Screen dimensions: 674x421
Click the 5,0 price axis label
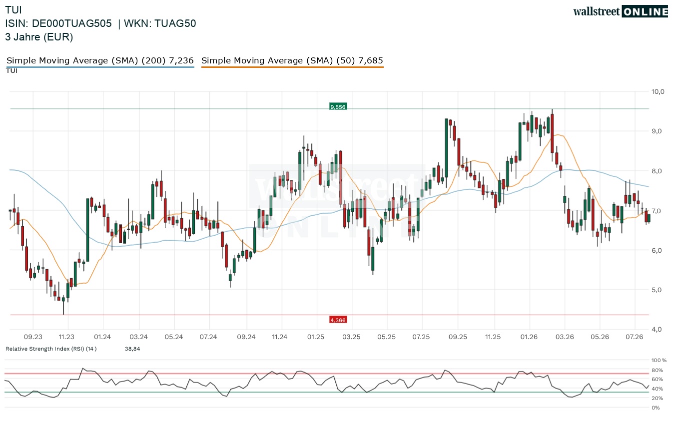tap(658, 290)
